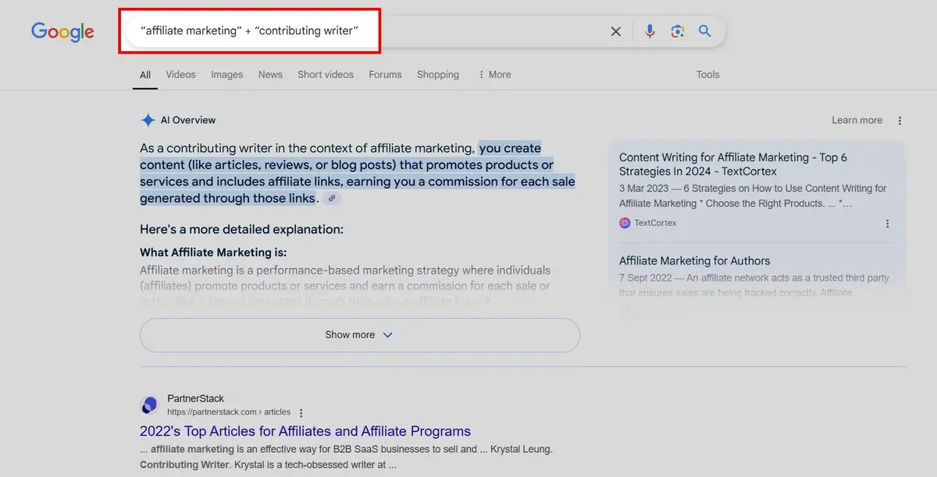
Task: Expand AI Overview with Show more
Action: [360, 335]
